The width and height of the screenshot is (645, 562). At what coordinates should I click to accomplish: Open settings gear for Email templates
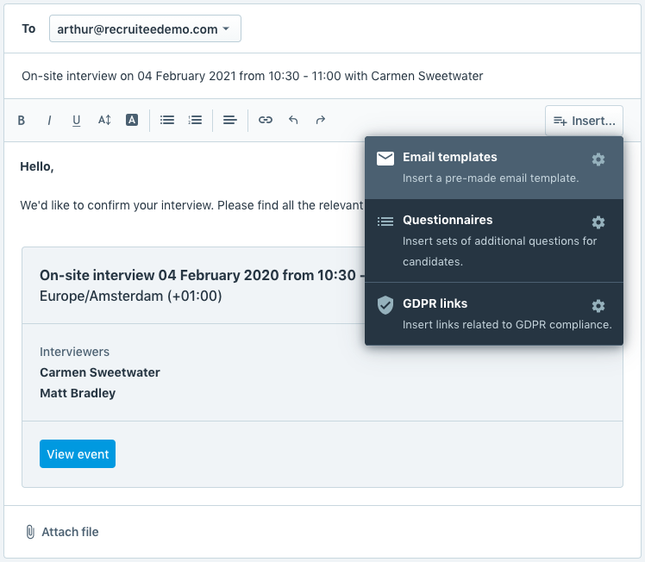598,159
